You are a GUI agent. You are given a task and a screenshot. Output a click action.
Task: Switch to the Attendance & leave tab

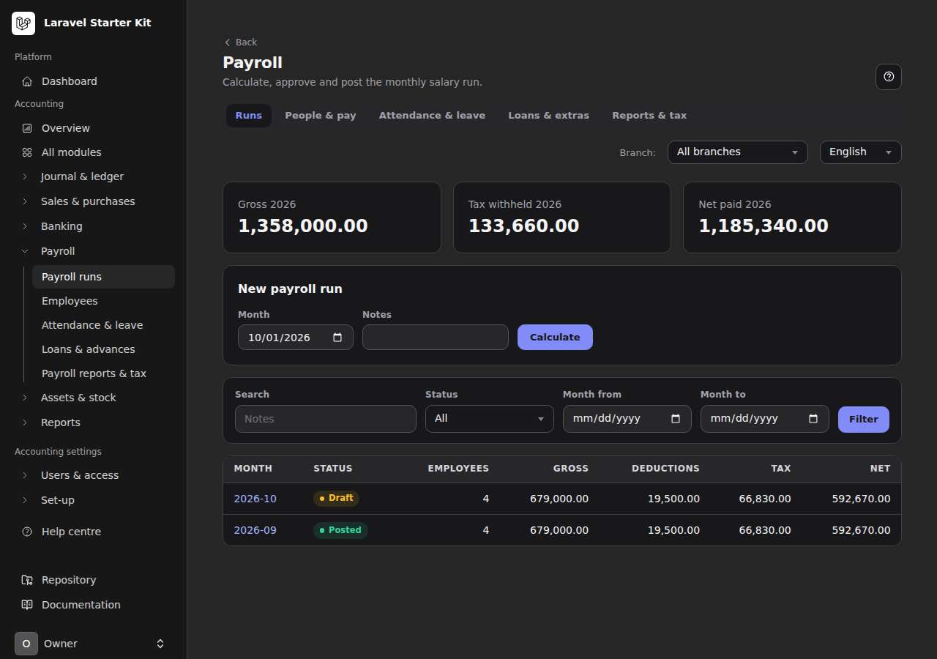point(432,116)
